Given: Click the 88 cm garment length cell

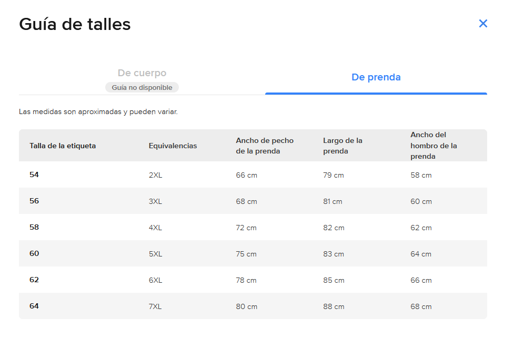Looking at the screenshot, I should tap(334, 306).
